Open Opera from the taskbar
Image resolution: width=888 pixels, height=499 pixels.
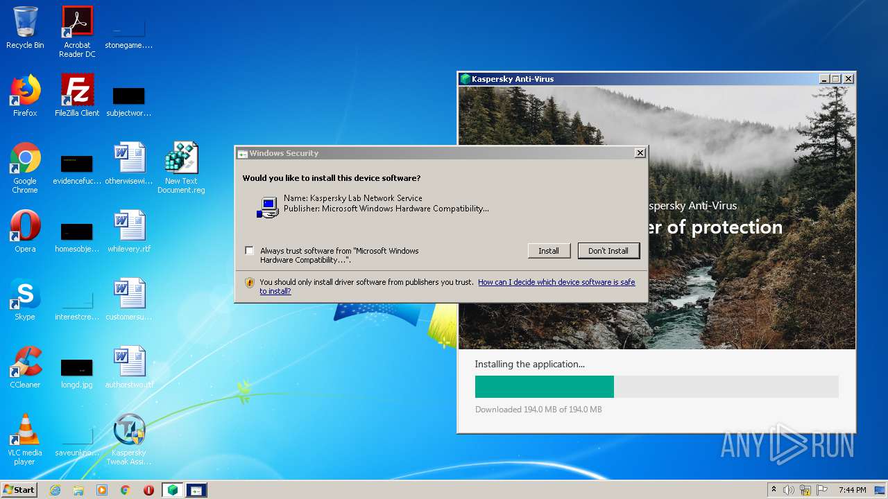148,490
